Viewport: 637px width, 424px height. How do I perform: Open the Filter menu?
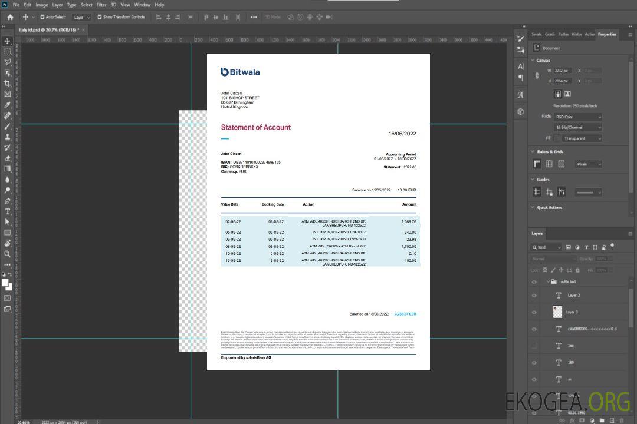pos(101,5)
